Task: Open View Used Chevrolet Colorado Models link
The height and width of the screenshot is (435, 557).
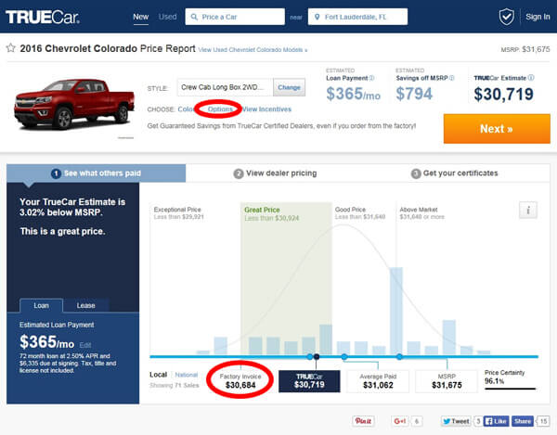Action: click(x=253, y=50)
